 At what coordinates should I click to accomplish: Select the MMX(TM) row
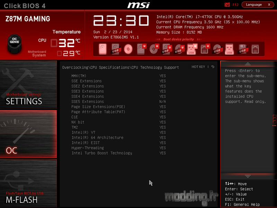(x=118, y=76)
